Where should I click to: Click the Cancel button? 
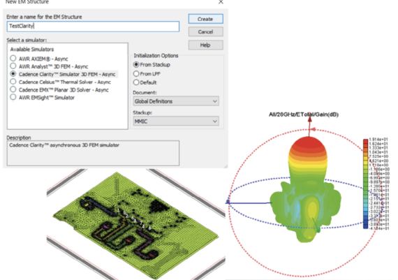[x=205, y=31]
